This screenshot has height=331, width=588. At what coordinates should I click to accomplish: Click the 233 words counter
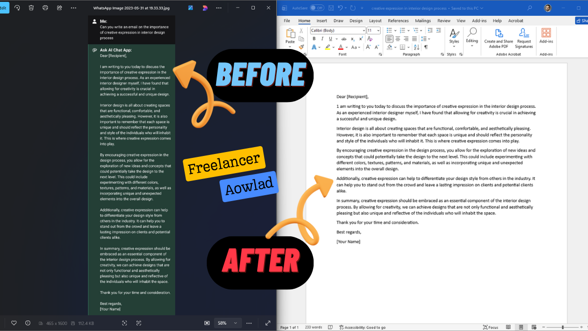(x=314, y=327)
